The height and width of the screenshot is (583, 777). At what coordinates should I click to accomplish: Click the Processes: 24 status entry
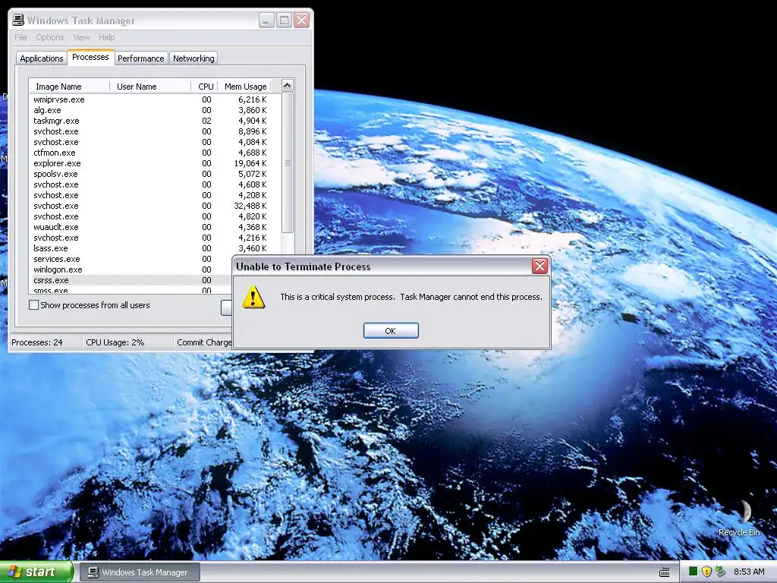click(x=37, y=342)
